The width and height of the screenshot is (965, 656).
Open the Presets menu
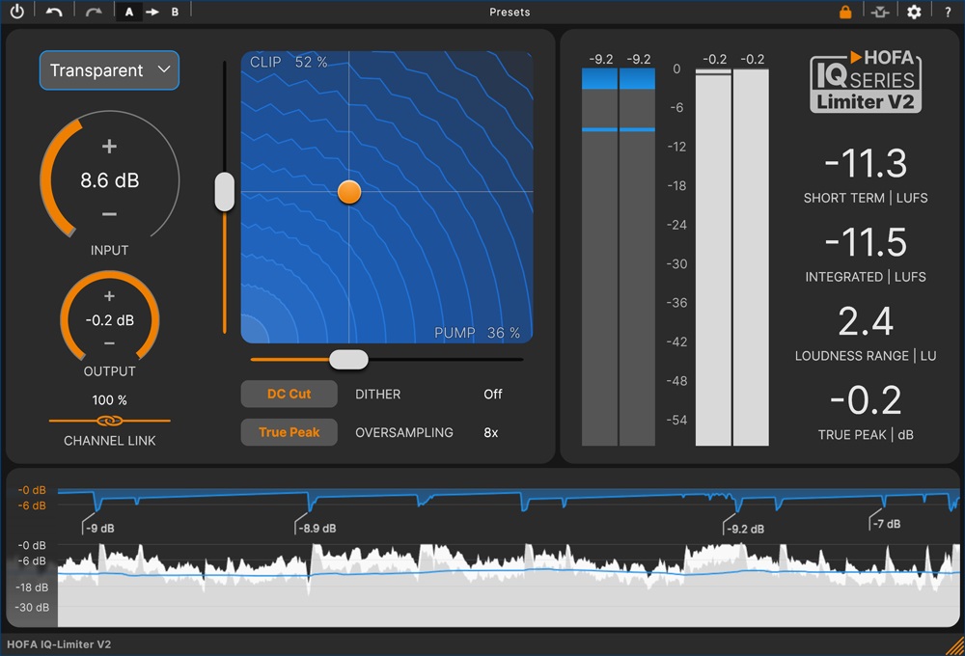(x=510, y=12)
